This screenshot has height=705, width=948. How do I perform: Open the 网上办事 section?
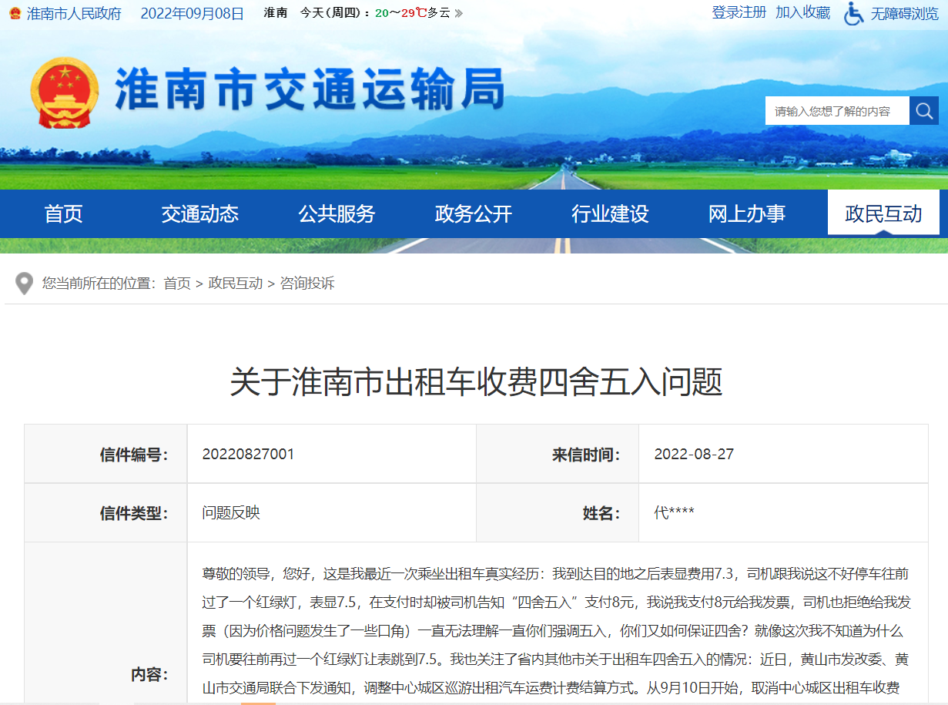point(745,214)
